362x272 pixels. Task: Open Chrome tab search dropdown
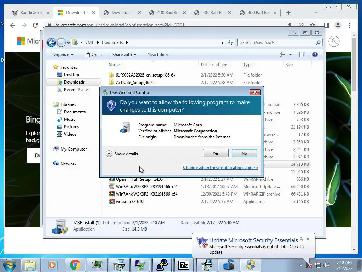pyautogui.click(x=316, y=13)
